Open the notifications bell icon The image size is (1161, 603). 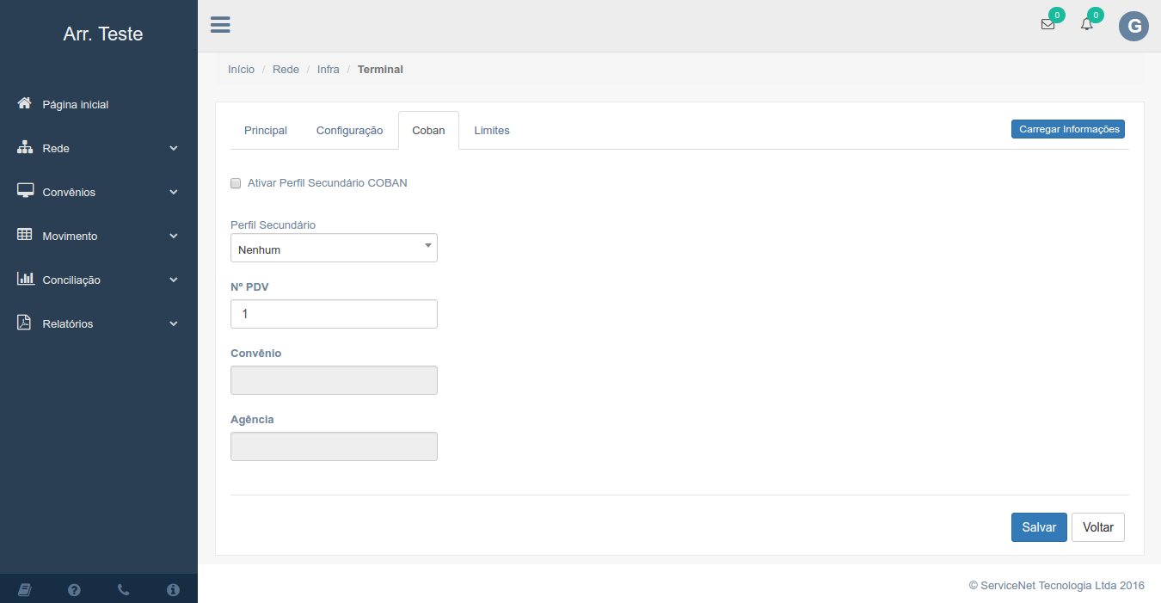pos(1087,25)
